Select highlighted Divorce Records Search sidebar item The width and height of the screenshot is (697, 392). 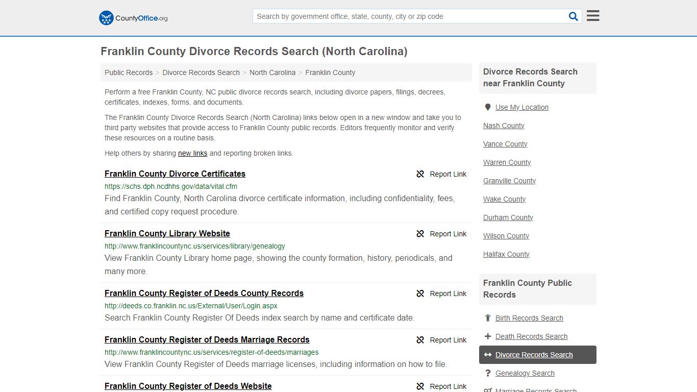(537, 355)
